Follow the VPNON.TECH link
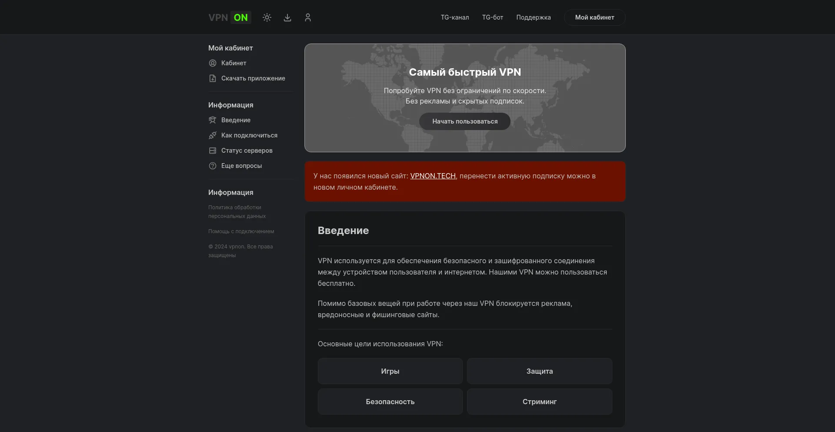Viewport: 835px width, 432px height. (433, 176)
